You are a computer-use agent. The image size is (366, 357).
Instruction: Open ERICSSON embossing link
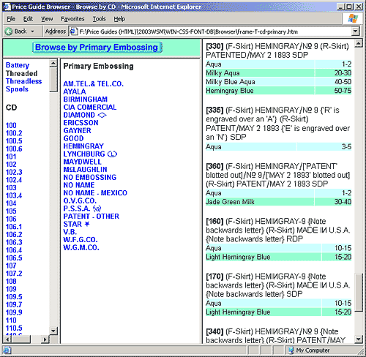click(x=81, y=123)
